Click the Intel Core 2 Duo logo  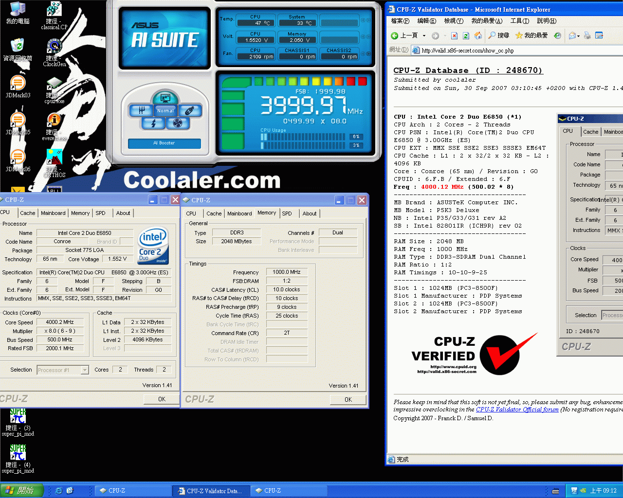coord(153,245)
